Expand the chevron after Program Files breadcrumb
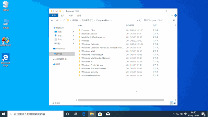208x117 pixels. 111,20
